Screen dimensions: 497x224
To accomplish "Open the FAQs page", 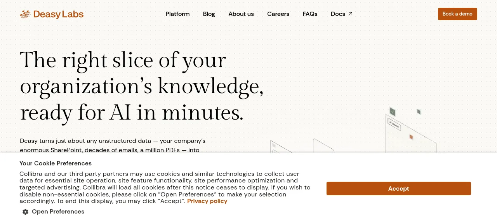I will (x=310, y=14).
